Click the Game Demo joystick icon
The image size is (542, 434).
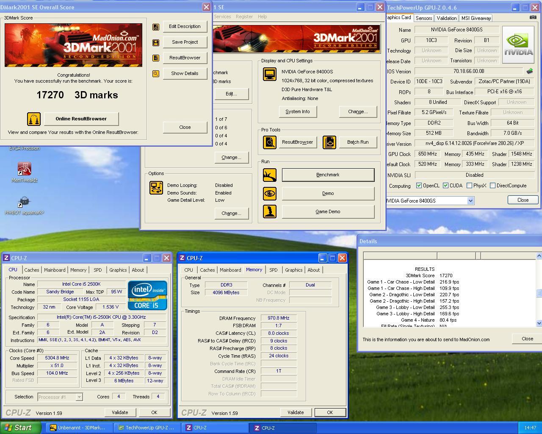[270, 211]
